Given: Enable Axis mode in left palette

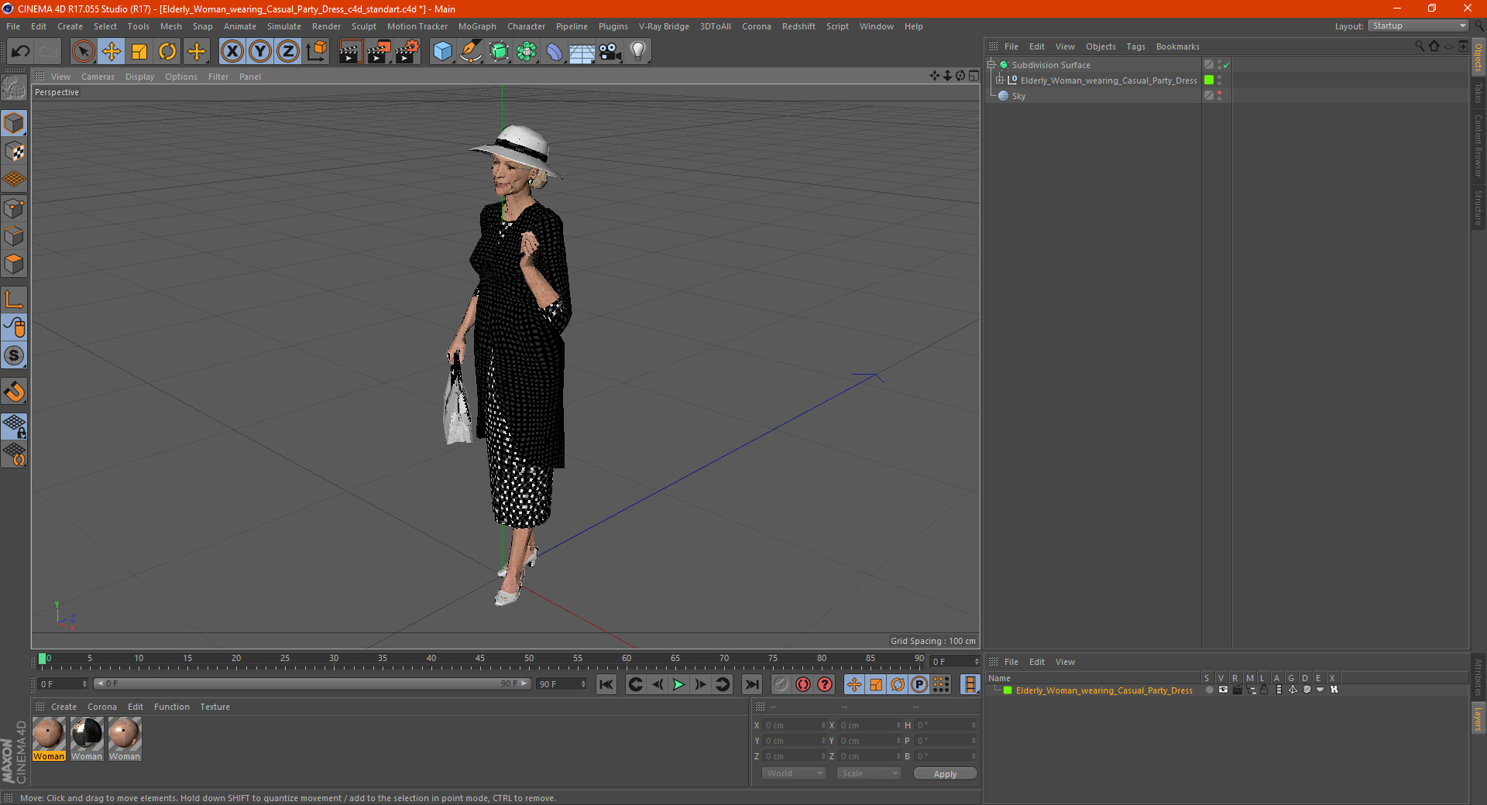Looking at the screenshot, I should pos(14,300).
